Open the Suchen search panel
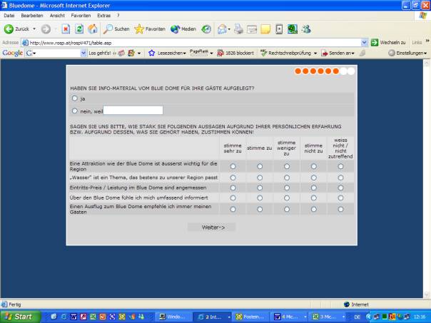The image size is (431, 323). coord(116,29)
